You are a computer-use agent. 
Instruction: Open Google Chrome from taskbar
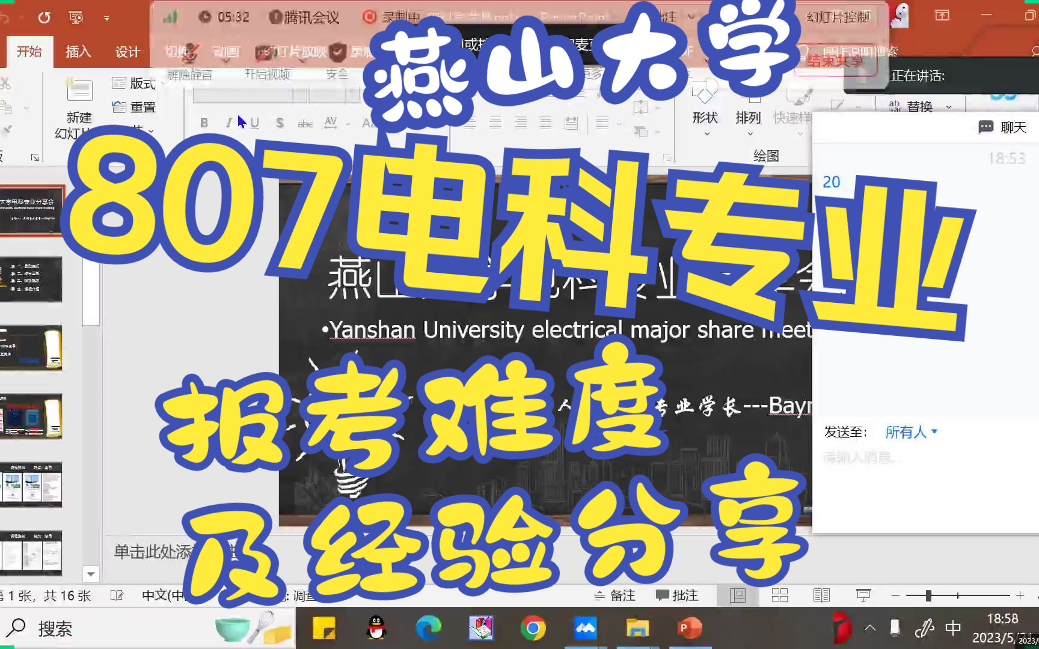tap(533, 629)
